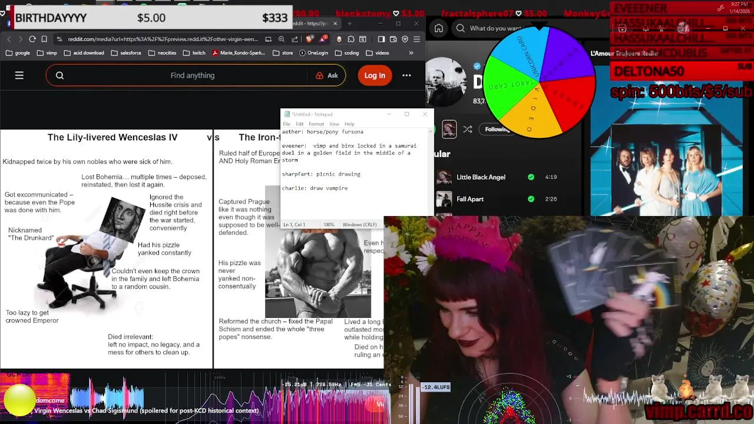Click the red slice of spin wheel
This screenshot has width=754, height=424.
point(567,101)
